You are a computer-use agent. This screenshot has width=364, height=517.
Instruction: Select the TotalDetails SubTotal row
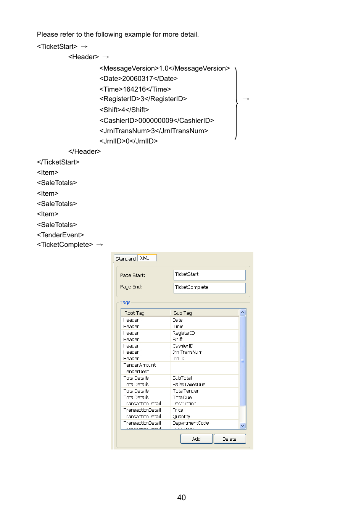pyautogui.click(x=180, y=378)
